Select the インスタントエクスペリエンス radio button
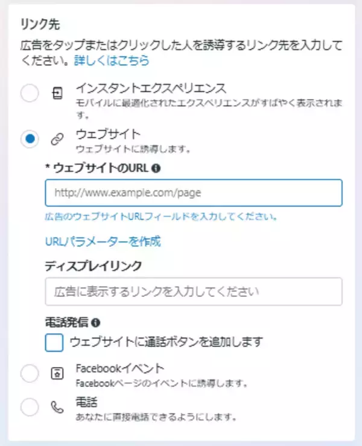Screen dimensions: 362x446 tap(30, 94)
